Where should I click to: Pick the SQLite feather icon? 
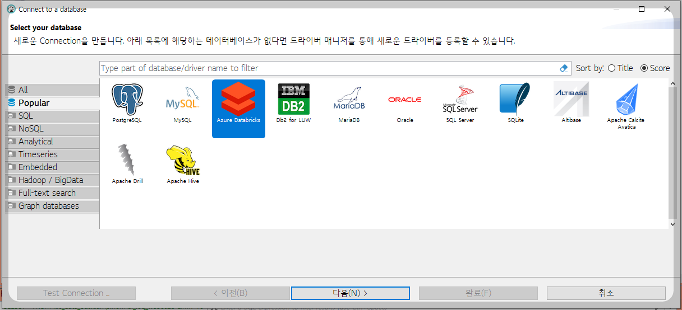coord(515,100)
